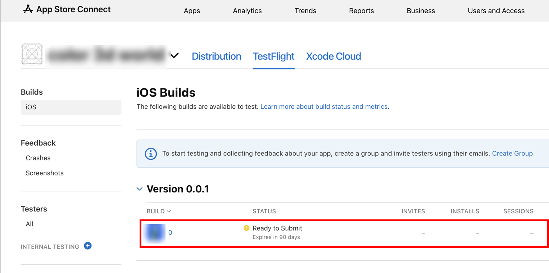The width and height of the screenshot is (549, 273).
Task: Select All testers
Action: coord(30,224)
